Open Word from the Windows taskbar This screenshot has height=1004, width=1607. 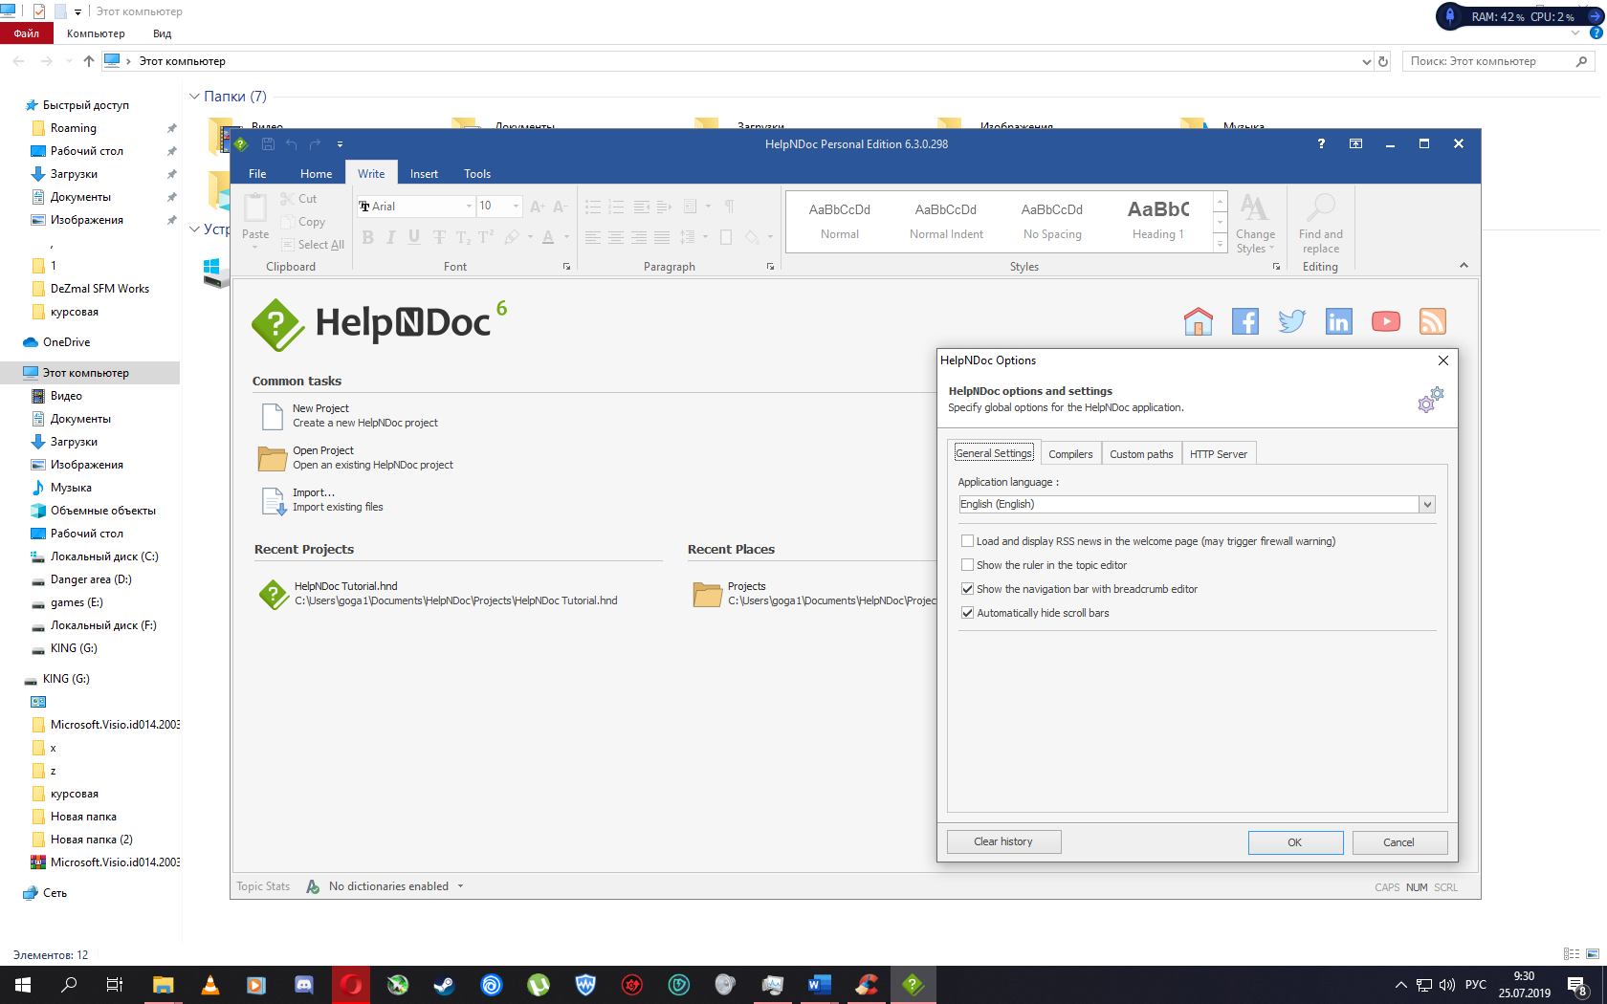(x=819, y=985)
